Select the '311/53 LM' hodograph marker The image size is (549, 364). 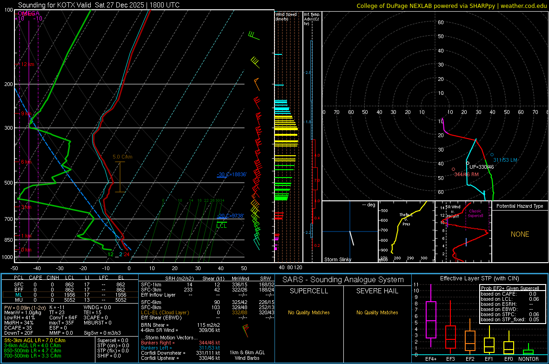505,160
